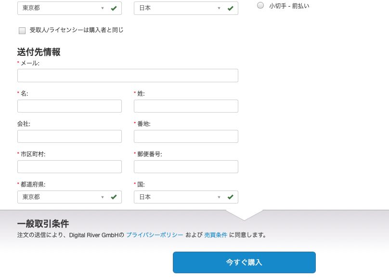389x280 pixels.
Task: Check 受取人/ライセンシーは購入者と同じ checkbox
Action: coord(22,31)
